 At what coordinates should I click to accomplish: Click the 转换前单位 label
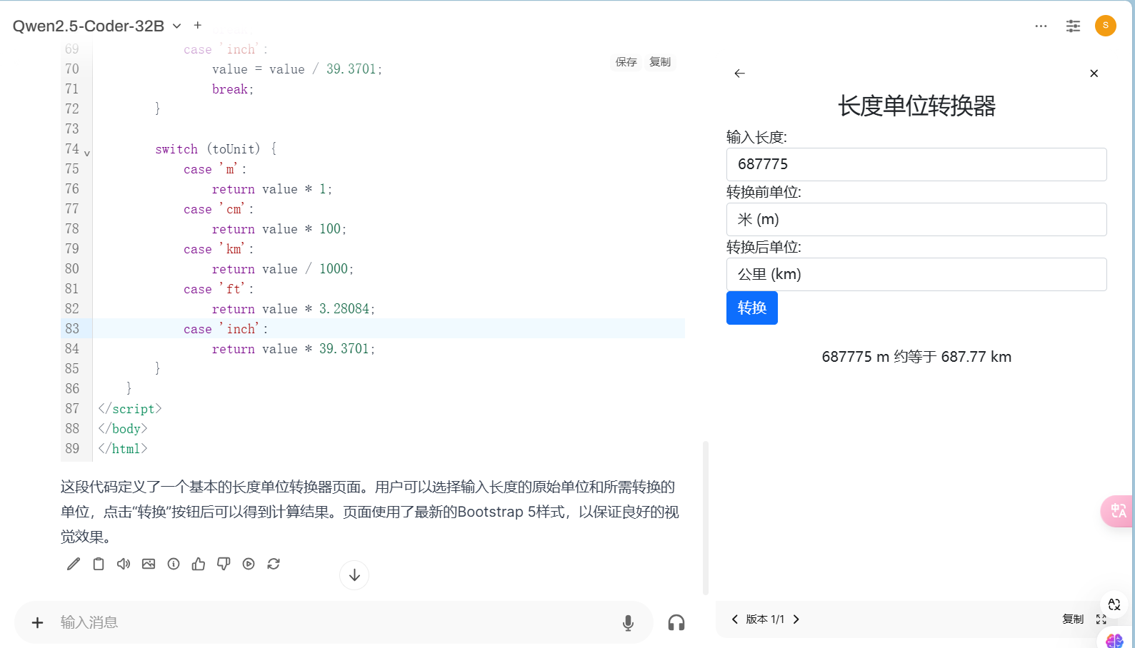(764, 192)
